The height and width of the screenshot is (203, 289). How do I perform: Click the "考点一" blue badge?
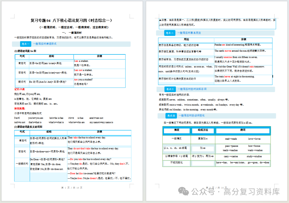(x=25, y=44)
